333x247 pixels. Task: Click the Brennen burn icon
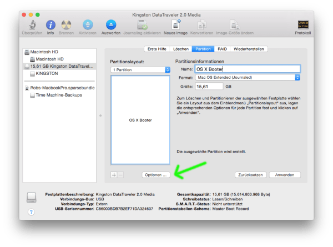pyautogui.click(x=66, y=25)
